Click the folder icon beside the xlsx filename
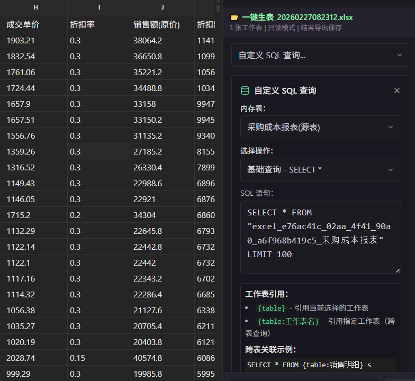 tap(234, 18)
